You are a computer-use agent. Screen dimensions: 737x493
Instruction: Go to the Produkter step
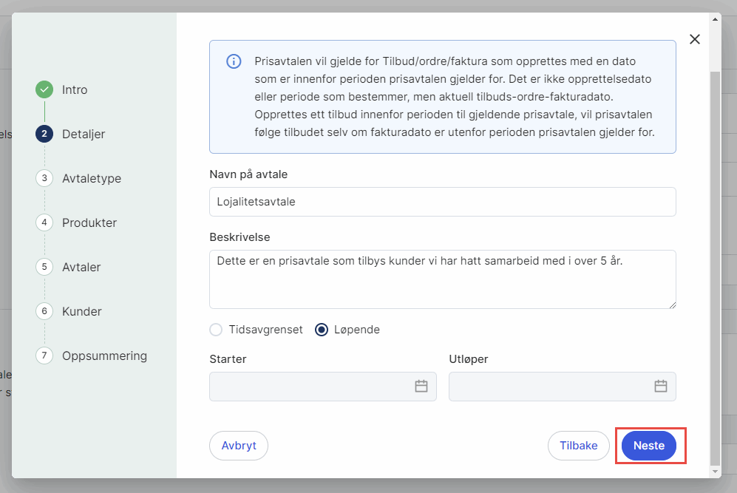point(89,222)
